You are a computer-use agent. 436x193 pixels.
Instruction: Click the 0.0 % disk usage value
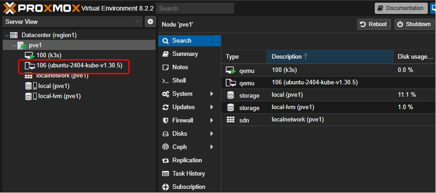pyautogui.click(x=405, y=70)
